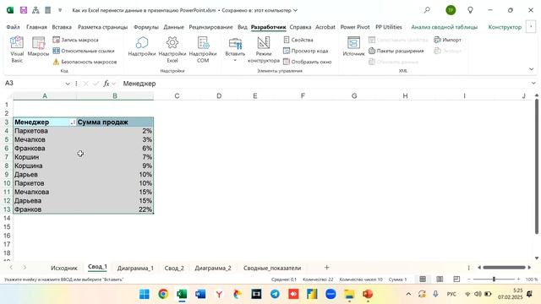Click Просмотр кода view code
Viewport: 541px width, 304px height.
305,51
